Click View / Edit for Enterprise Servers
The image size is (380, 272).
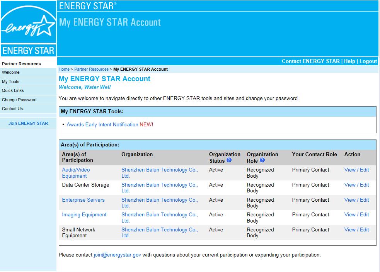point(356,200)
